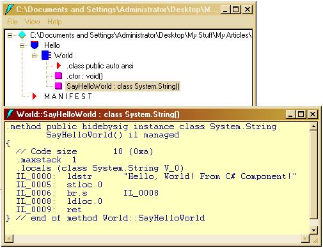Click horizontal scrollbar right arrow in code window

305,238
